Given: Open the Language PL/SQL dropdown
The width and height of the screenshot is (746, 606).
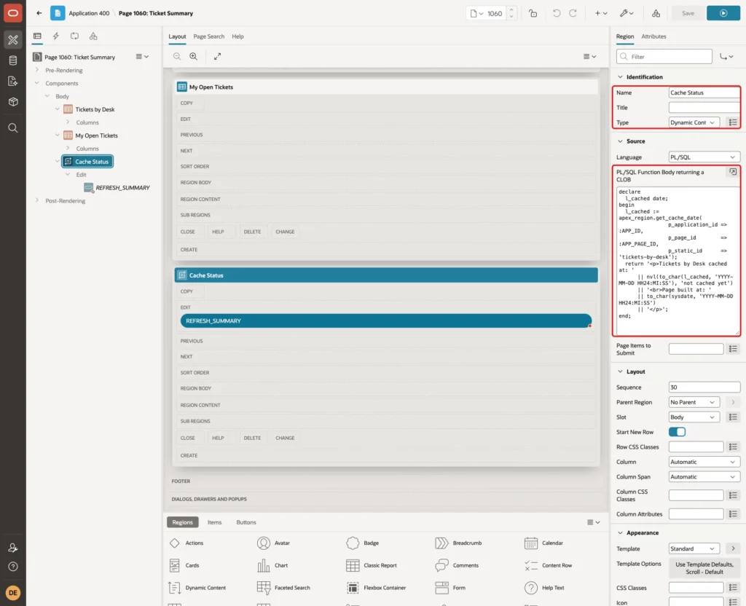Looking at the screenshot, I should coord(704,157).
